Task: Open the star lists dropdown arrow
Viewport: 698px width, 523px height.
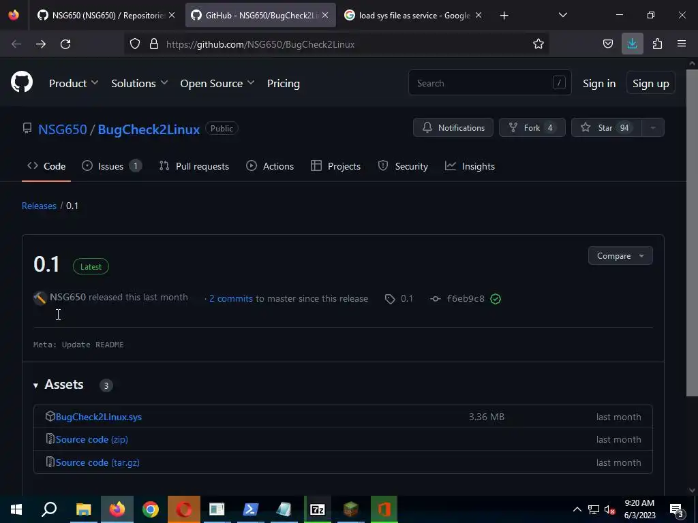Action: 653,127
